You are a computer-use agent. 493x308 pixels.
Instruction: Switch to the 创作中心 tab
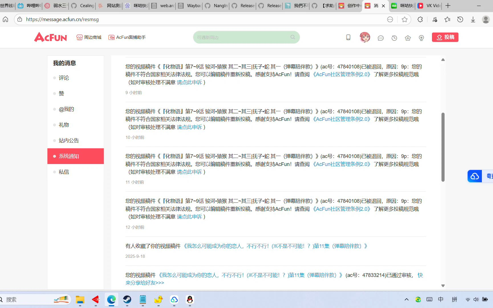(x=349, y=6)
